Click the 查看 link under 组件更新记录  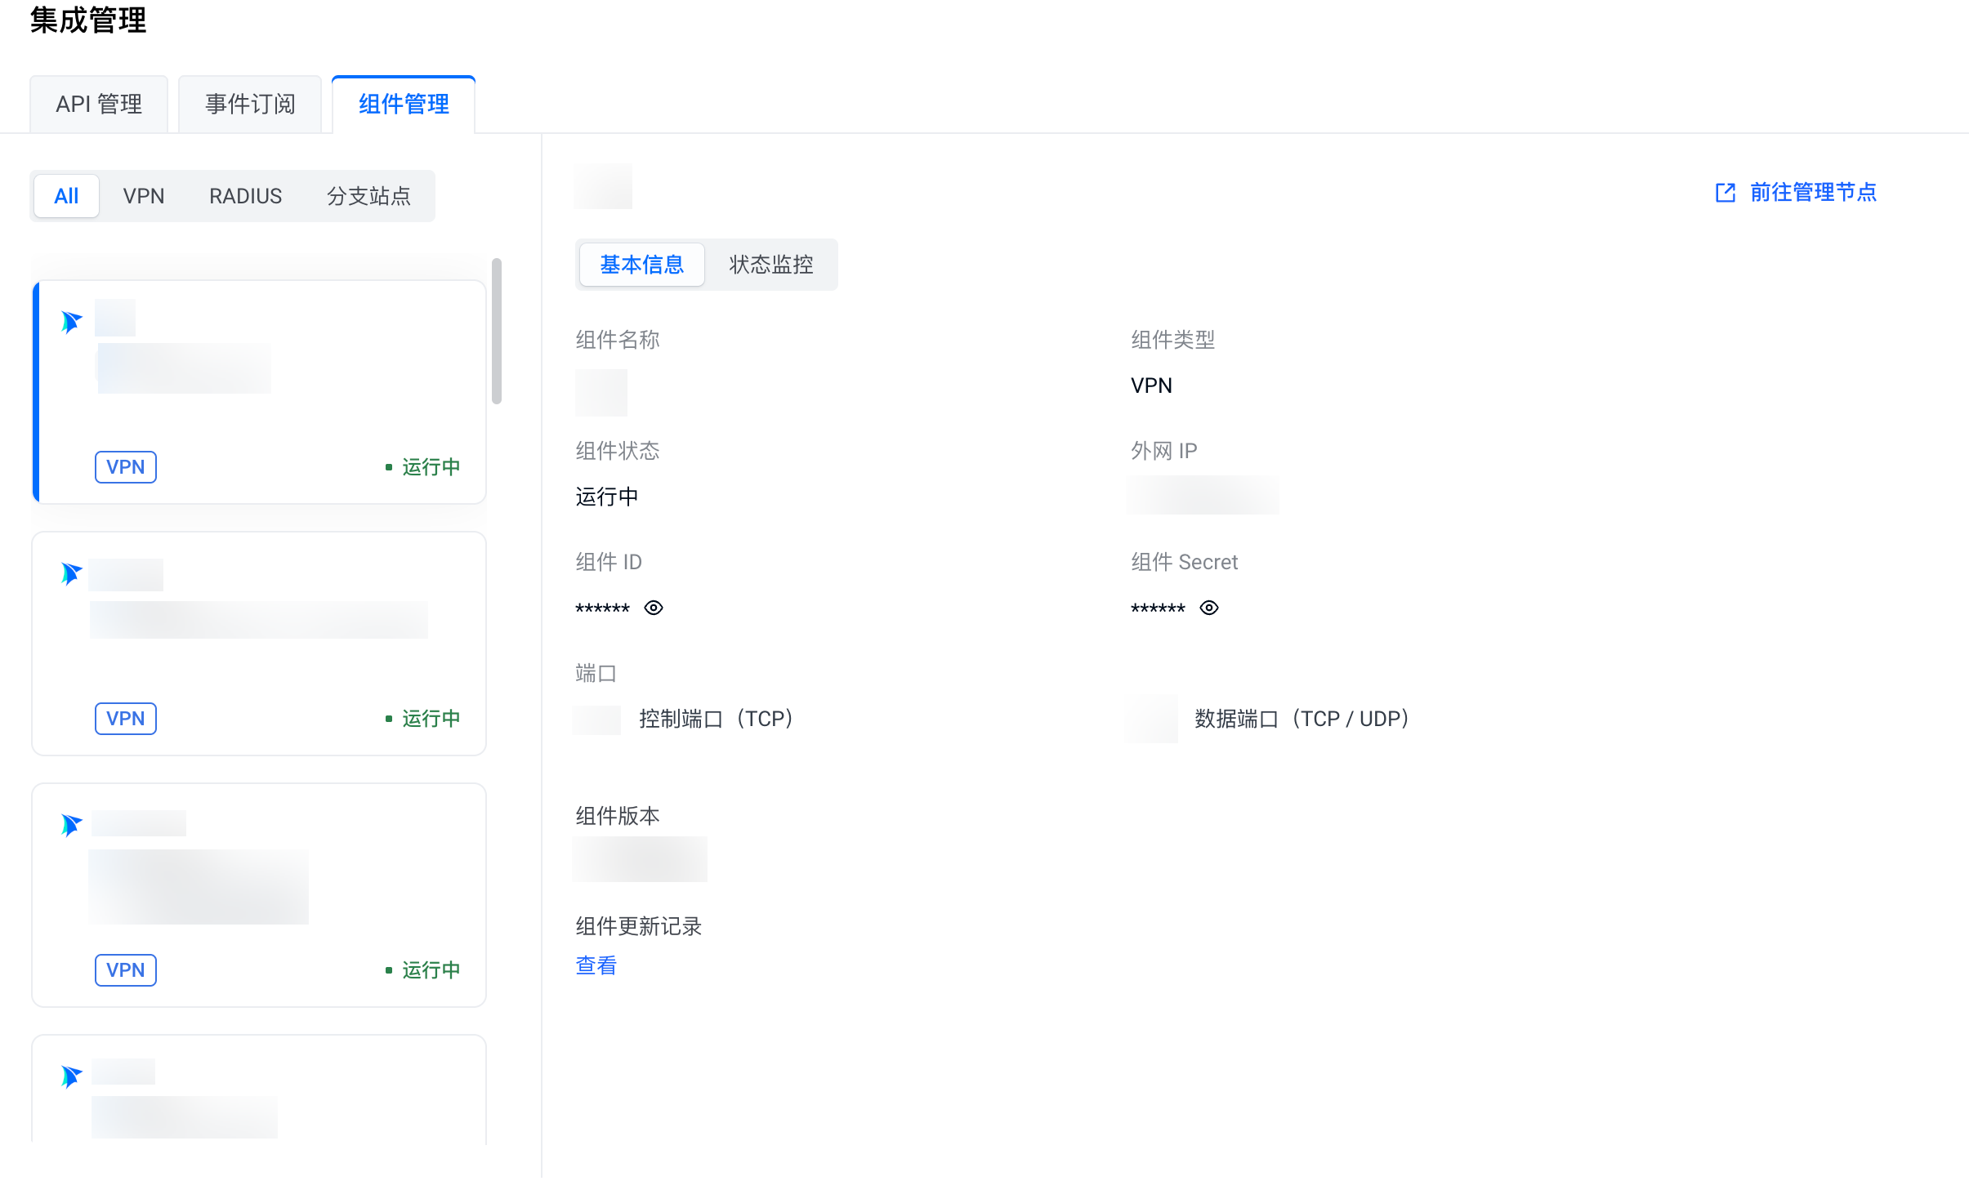[x=596, y=965]
